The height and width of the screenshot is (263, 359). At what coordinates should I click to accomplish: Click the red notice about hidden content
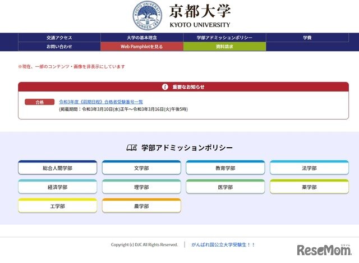pos(72,66)
